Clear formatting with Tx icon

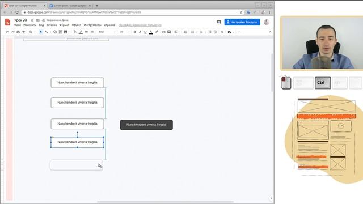[x=222, y=32]
